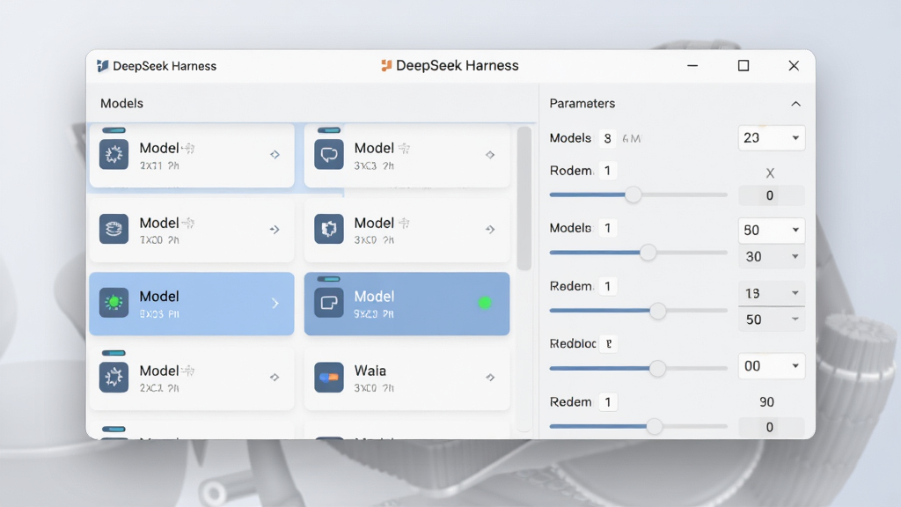
Task: Click the chat bubble icon on Model 3XC3
Action: (329, 154)
